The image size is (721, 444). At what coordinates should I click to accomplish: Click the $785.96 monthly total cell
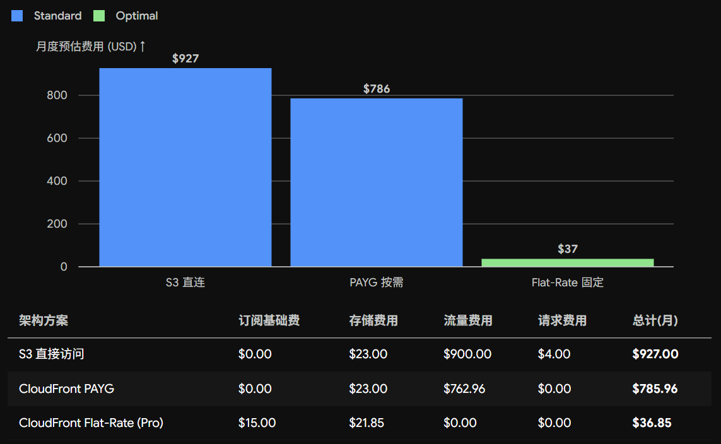[655, 389]
